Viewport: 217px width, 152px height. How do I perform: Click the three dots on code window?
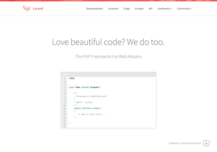click(x=65, y=74)
